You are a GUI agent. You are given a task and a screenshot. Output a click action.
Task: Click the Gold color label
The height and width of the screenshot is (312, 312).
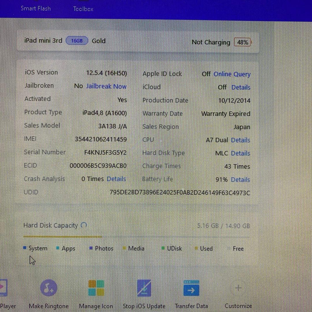coord(99,41)
